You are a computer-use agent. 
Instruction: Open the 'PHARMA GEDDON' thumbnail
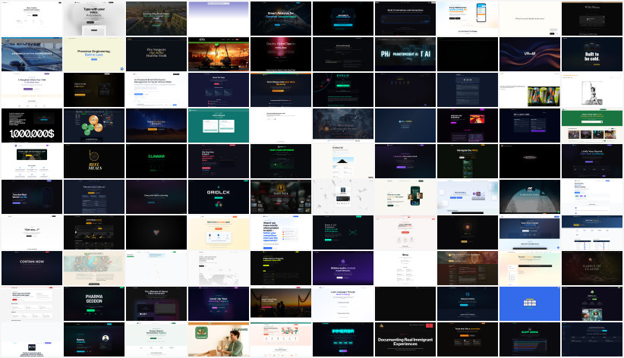[x=94, y=304]
